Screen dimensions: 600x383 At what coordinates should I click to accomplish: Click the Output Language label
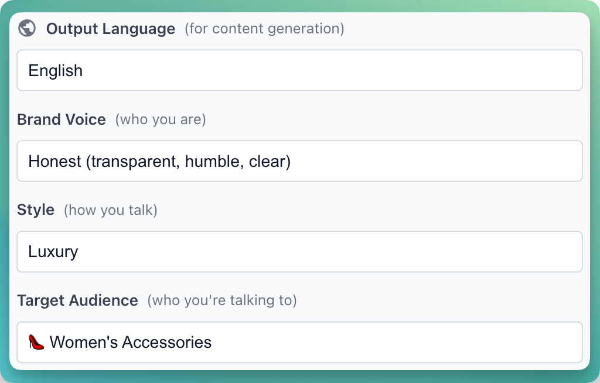point(111,29)
